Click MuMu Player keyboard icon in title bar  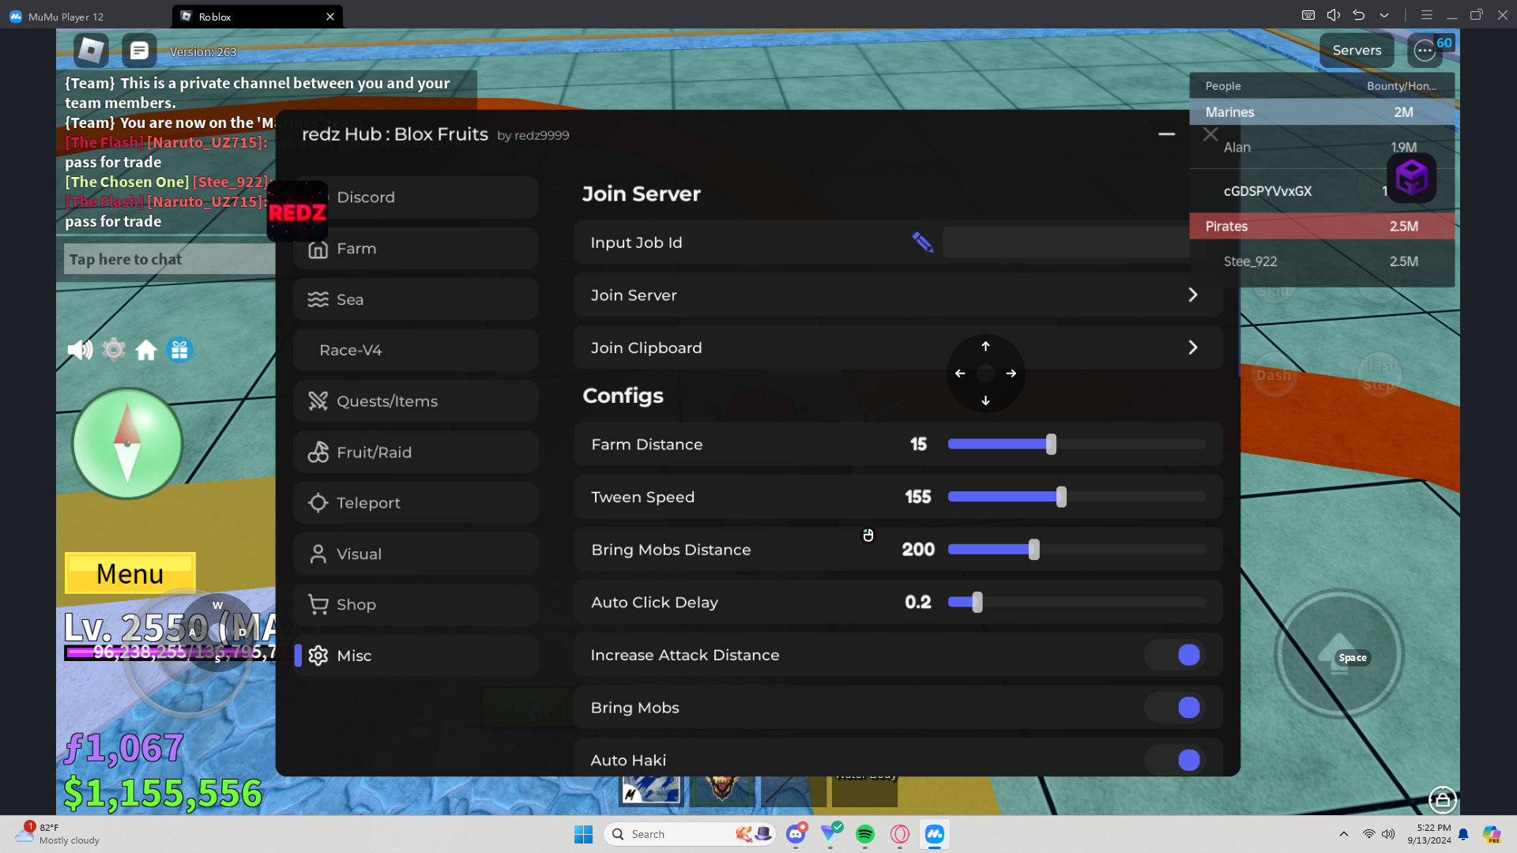click(1308, 15)
